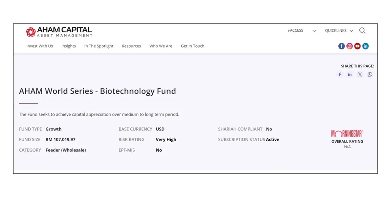This screenshot has width=390, height=202.
Task: Click the AHAM Capital logo
Action: [x=59, y=32]
